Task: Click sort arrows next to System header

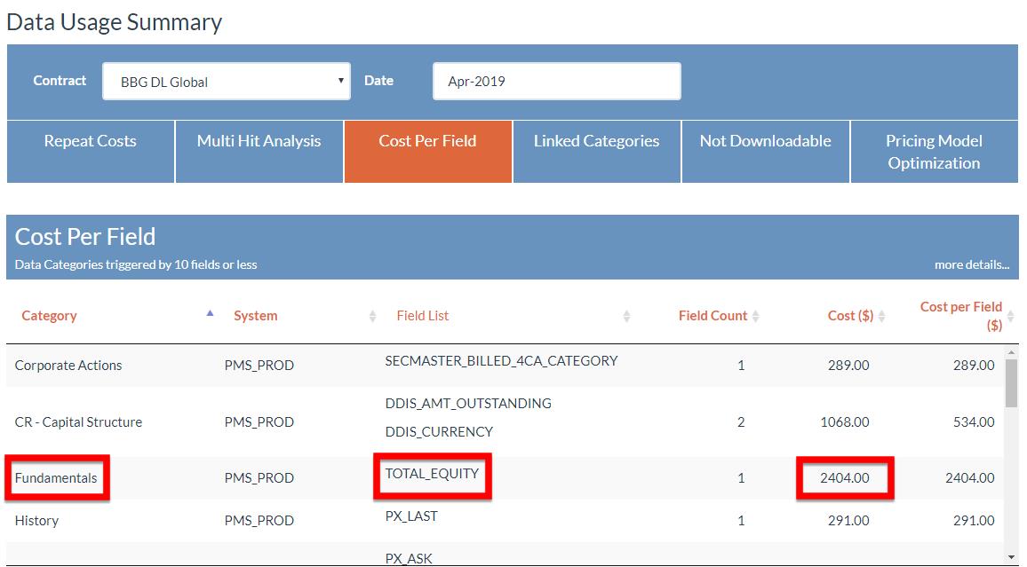Action: (x=373, y=316)
